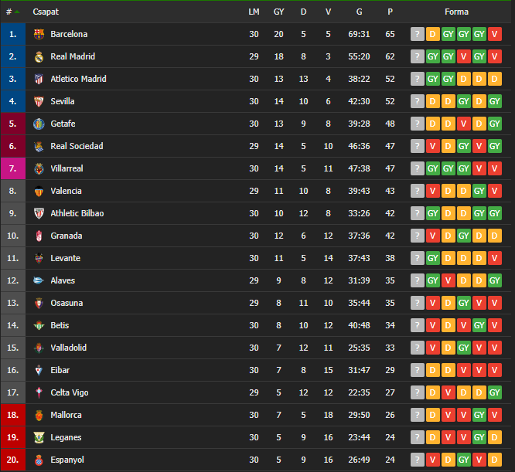515x472 pixels.
Task: Open Atletico Madrid team logo
Action: (x=39, y=79)
